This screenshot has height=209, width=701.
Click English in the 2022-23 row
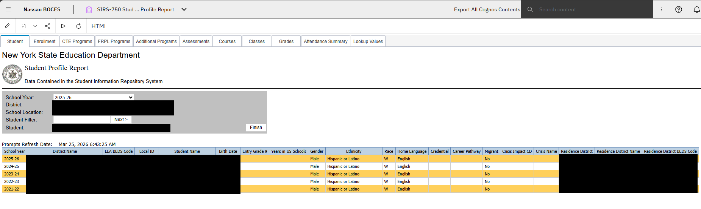(x=404, y=181)
